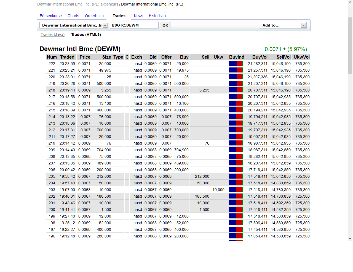Image resolution: width=353 pixels, height=272 pixels.
Task: Select trade time 20:23:59
Action: 67,64
